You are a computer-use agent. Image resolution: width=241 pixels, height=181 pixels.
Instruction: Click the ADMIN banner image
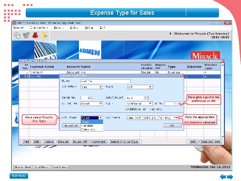point(90,50)
